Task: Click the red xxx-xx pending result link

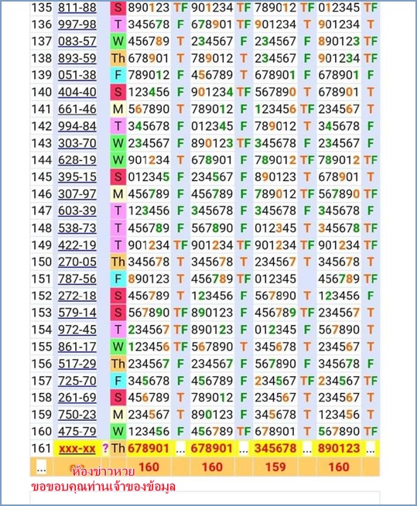Action: click(77, 449)
